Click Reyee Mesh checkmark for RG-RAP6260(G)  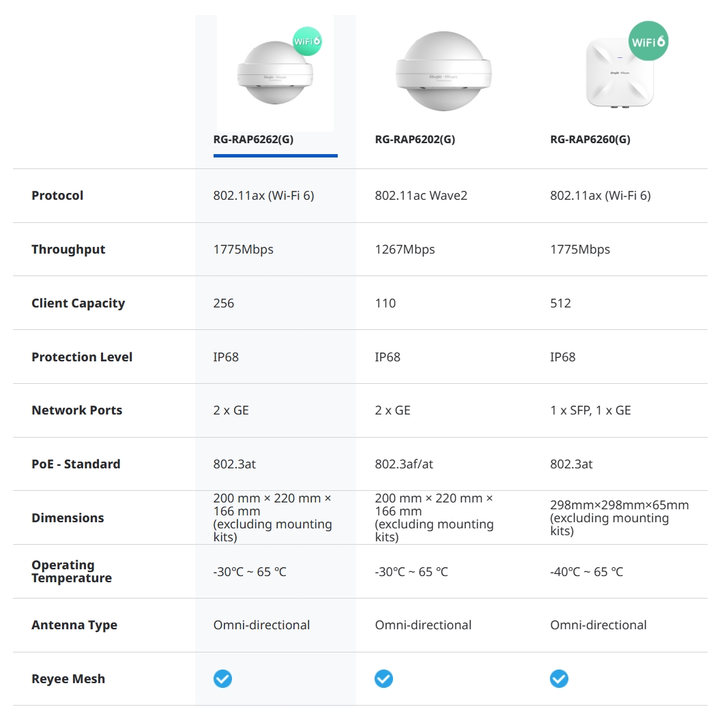tap(559, 678)
